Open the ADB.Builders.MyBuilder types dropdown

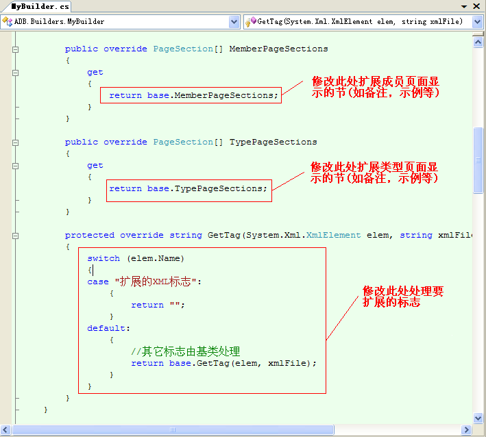234,22
